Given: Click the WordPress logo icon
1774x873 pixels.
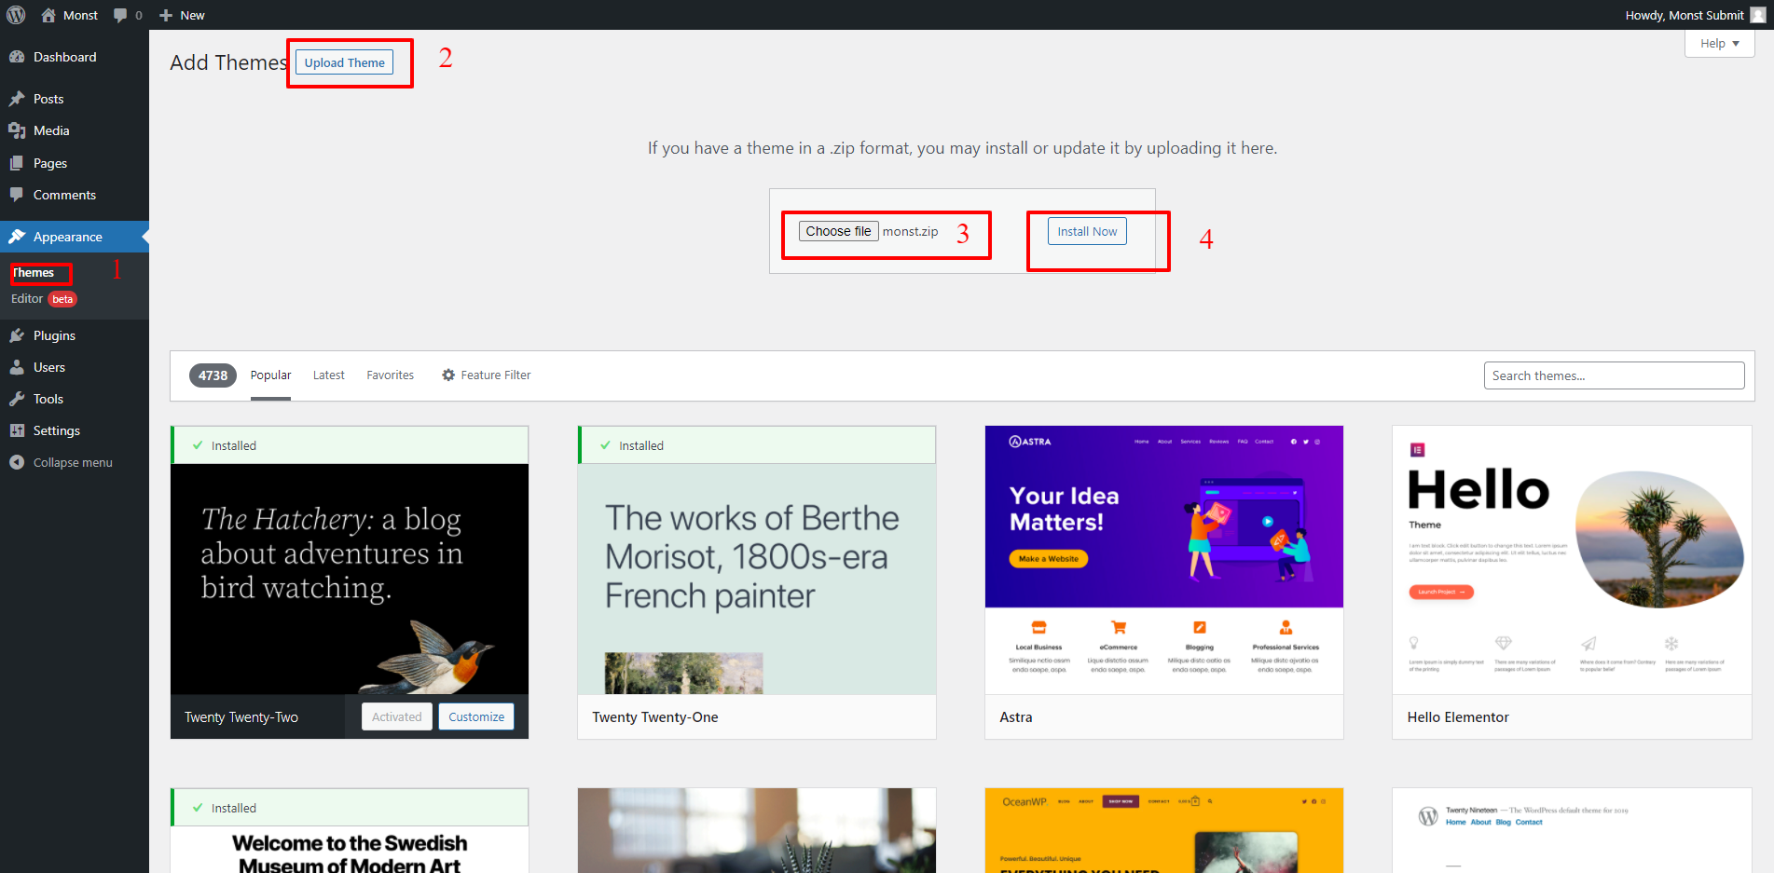Looking at the screenshot, I should tap(16, 15).
